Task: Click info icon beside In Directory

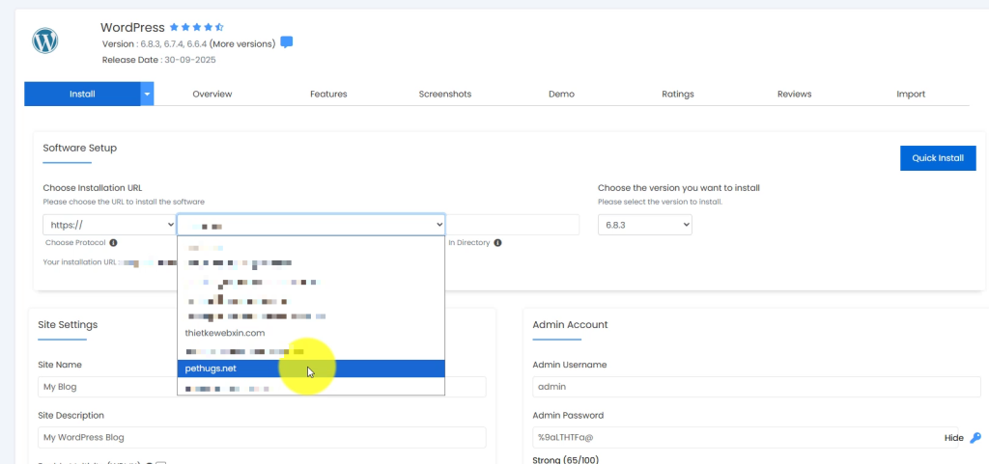Action: pyautogui.click(x=497, y=242)
